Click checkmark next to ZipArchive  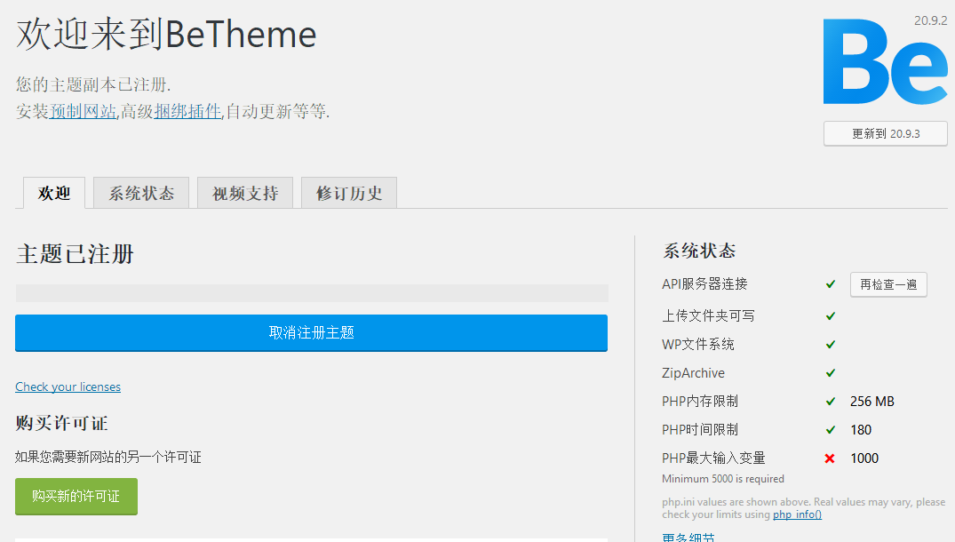click(x=830, y=372)
